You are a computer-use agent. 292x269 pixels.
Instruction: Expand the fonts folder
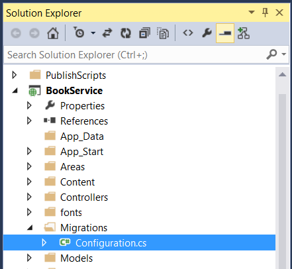tap(29, 212)
